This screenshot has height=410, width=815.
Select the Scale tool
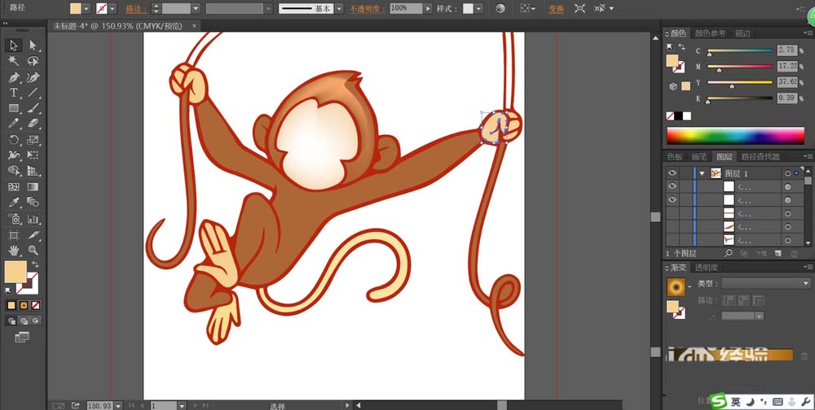tap(33, 140)
